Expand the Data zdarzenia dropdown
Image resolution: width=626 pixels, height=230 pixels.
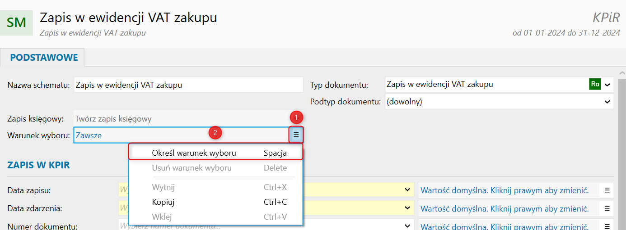click(407, 208)
